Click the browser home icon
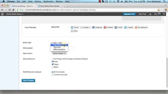 coord(13,10)
